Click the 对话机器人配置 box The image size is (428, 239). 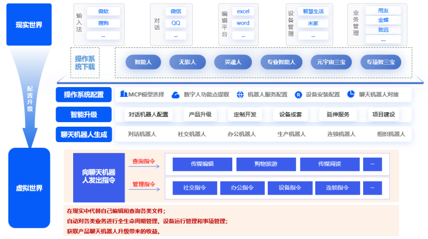[x=148, y=114]
